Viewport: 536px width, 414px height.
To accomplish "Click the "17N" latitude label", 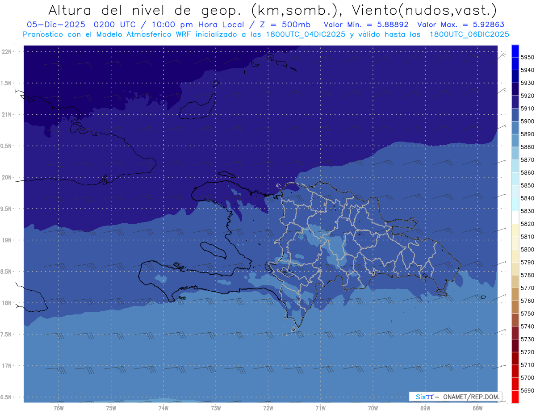I will pos(8,366).
